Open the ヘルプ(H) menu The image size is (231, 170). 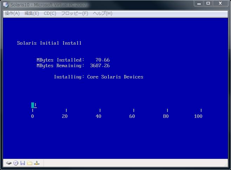103,13
